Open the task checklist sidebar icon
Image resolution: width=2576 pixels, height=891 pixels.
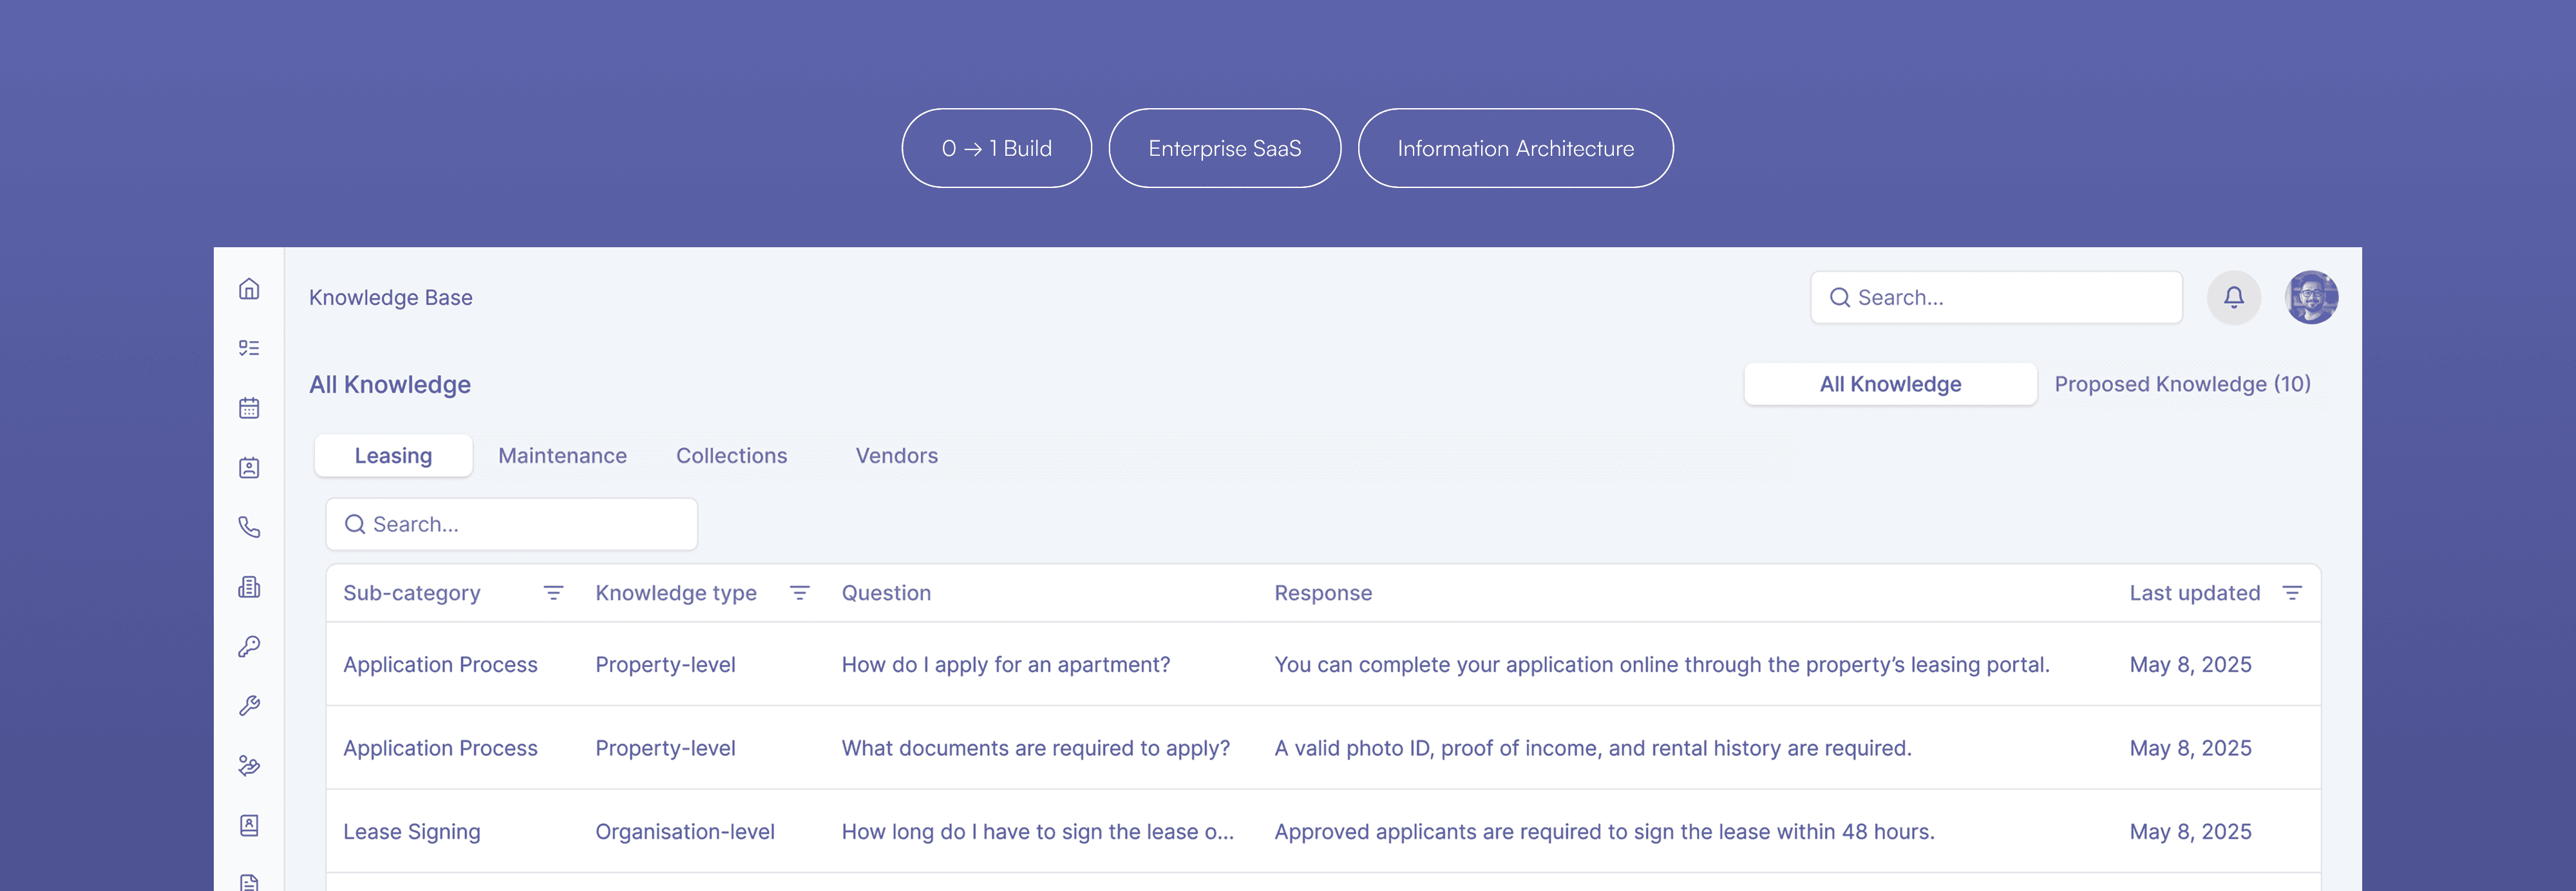pos(249,348)
